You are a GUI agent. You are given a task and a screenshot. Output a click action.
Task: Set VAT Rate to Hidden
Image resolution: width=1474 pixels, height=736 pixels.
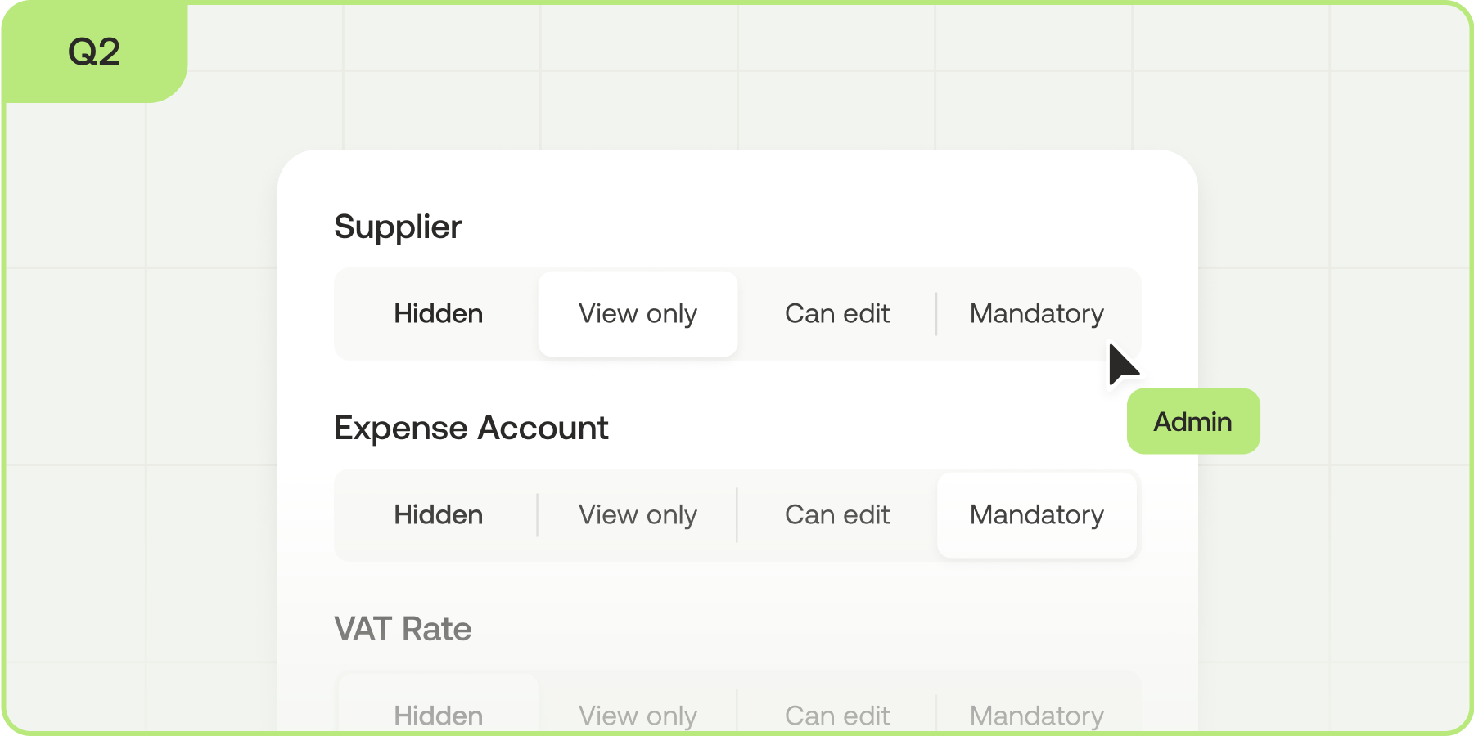pyautogui.click(x=438, y=715)
